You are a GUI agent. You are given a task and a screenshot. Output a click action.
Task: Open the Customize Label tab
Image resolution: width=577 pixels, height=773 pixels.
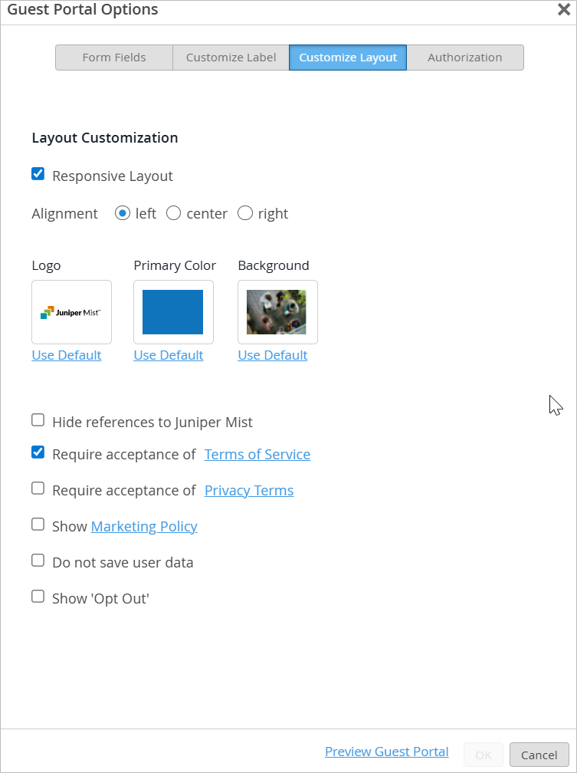tap(231, 58)
